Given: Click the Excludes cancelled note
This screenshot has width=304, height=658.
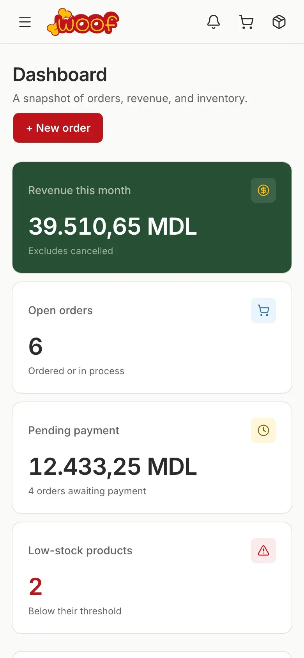Looking at the screenshot, I should tap(71, 251).
